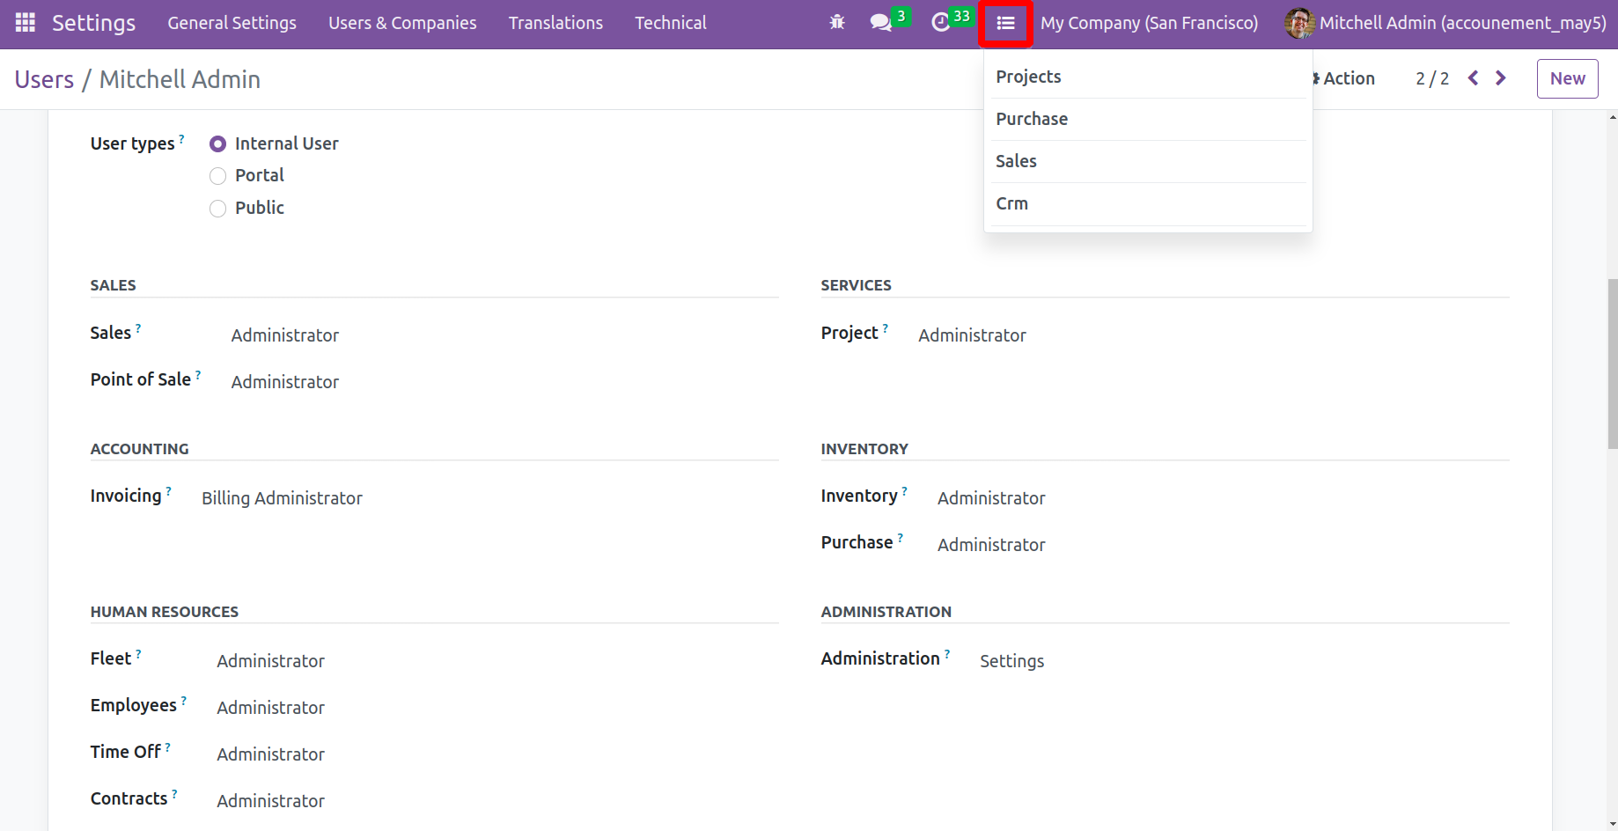The width and height of the screenshot is (1618, 831).
Task: Open the Technical menu
Action: (670, 23)
